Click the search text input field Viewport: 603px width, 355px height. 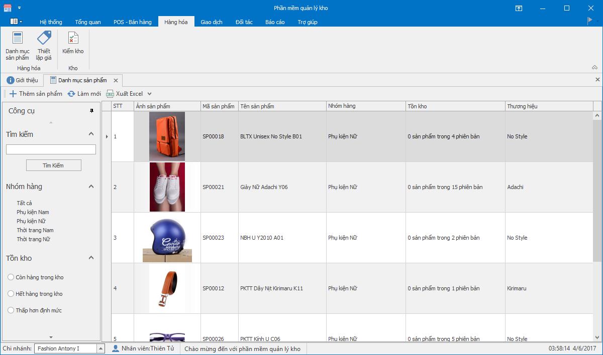coord(51,149)
